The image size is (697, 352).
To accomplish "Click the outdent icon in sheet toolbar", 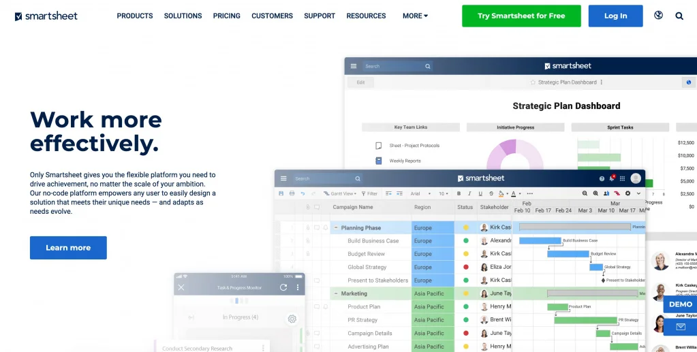I will (388, 193).
